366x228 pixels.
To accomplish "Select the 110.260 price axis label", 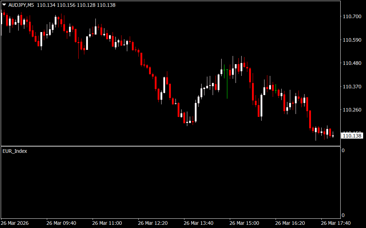I will tap(352, 110).
